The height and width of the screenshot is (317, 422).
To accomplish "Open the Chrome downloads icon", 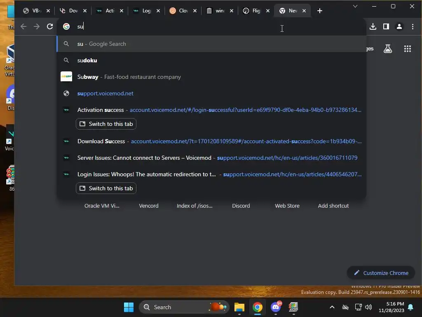I will point(373,26).
